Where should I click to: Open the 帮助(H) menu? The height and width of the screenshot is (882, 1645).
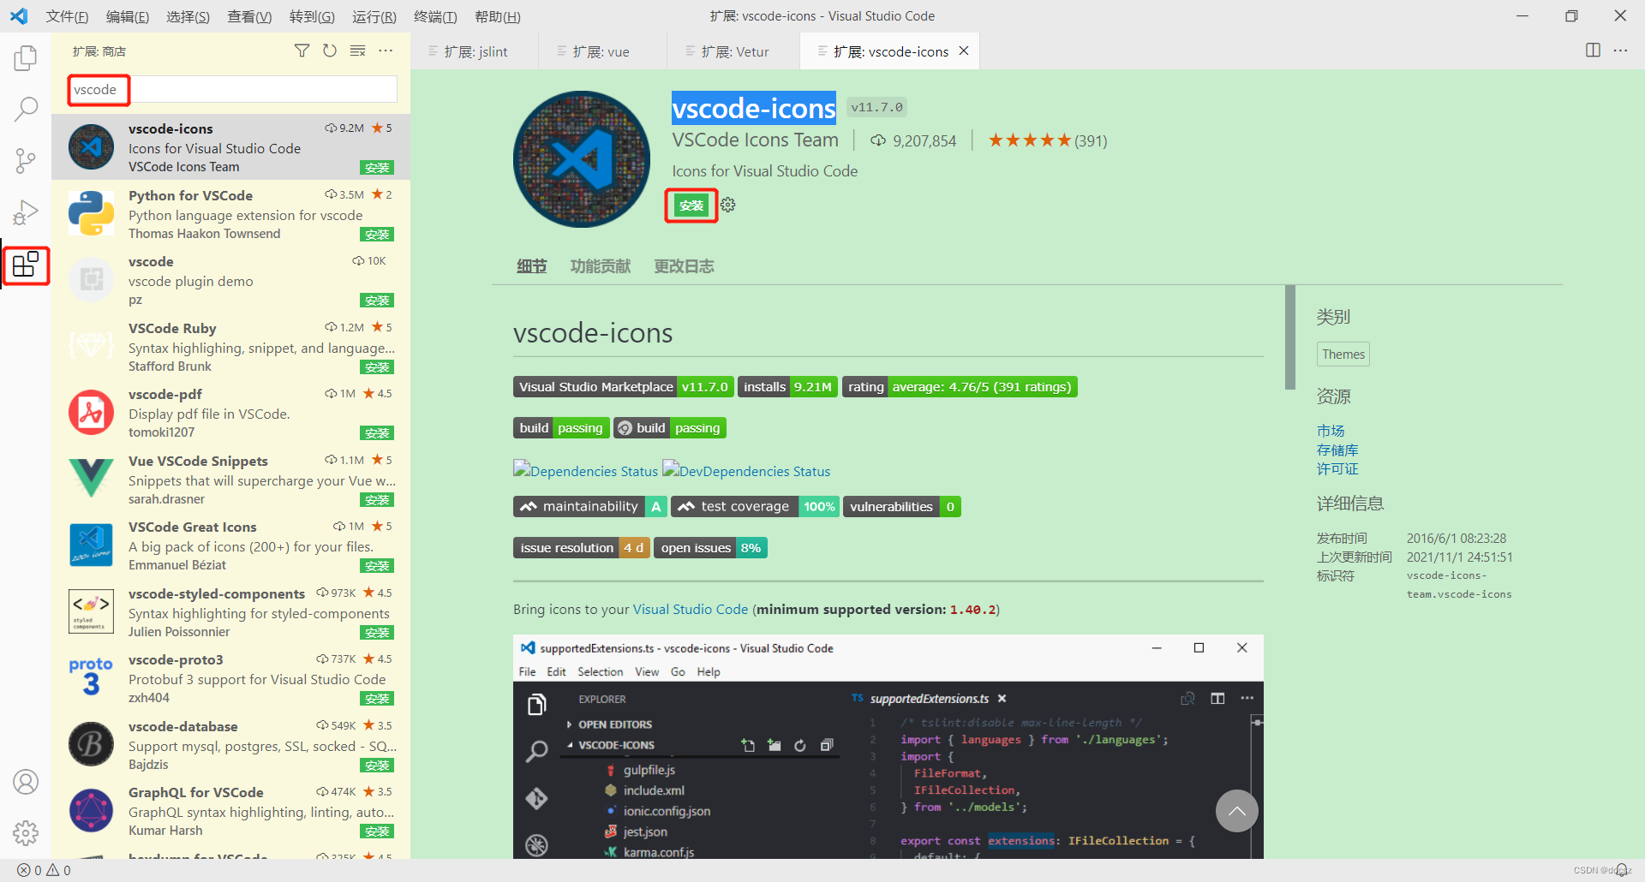pyautogui.click(x=498, y=16)
